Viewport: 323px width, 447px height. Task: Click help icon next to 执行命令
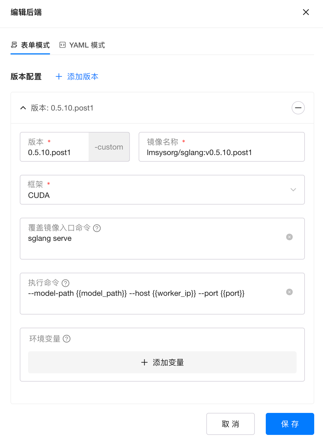point(65,283)
